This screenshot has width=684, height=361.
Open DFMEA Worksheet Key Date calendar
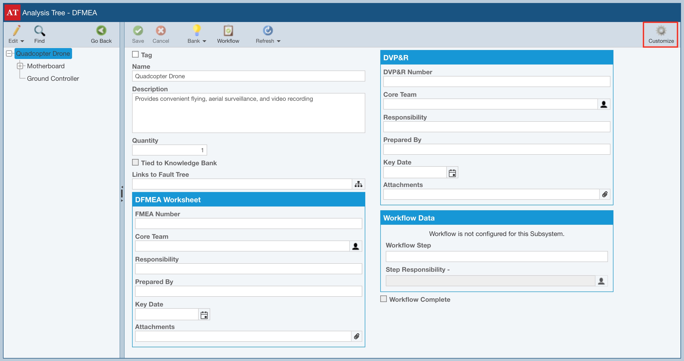204,315
